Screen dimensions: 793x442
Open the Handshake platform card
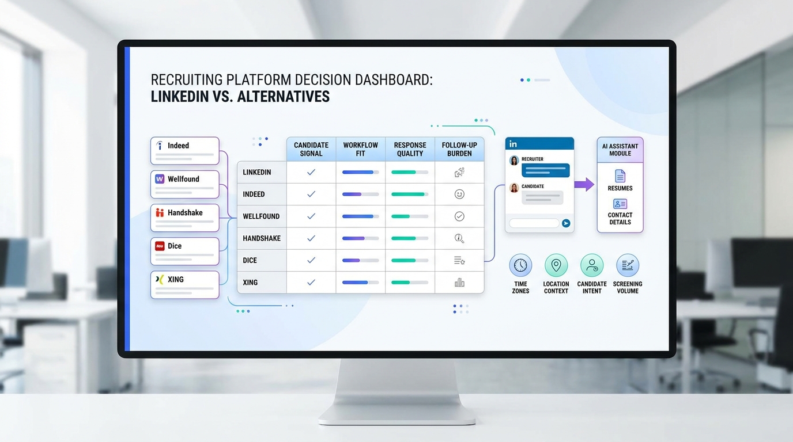click(185, 218)
